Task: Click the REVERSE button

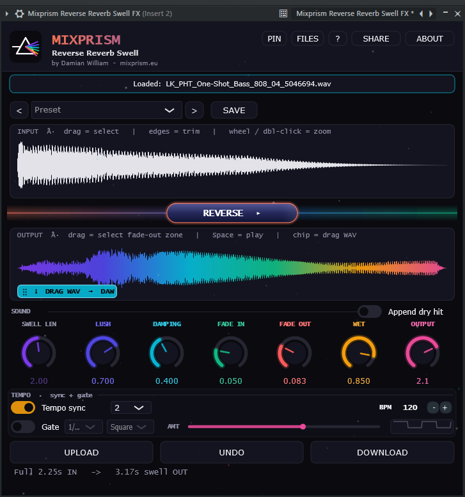Action: (232, 213)
